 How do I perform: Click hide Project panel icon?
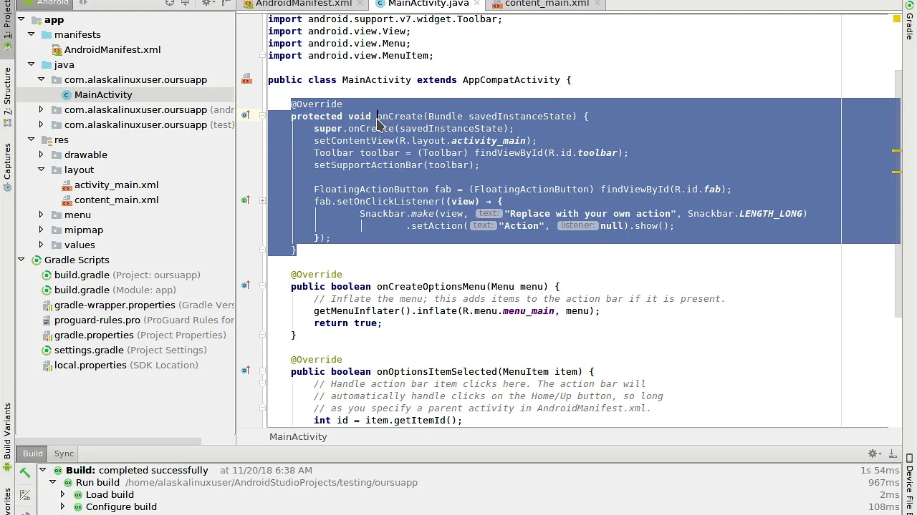226,3
